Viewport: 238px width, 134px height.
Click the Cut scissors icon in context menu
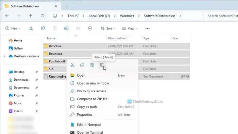72,65
